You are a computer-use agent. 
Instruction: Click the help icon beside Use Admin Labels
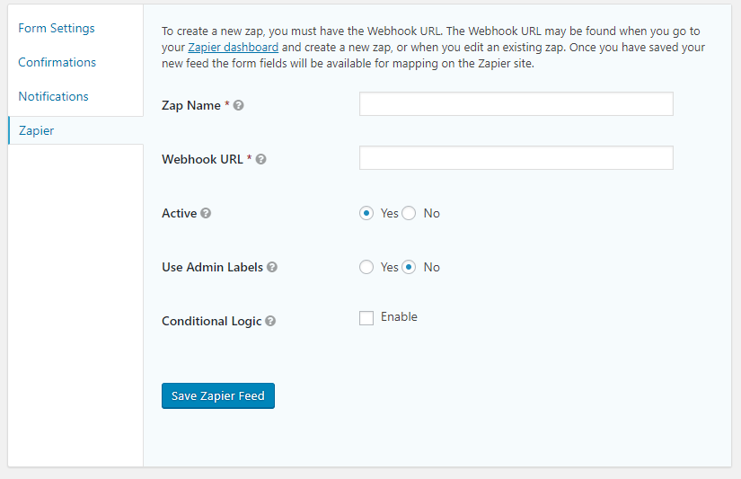pyautogui.click(x=272, y=267)
